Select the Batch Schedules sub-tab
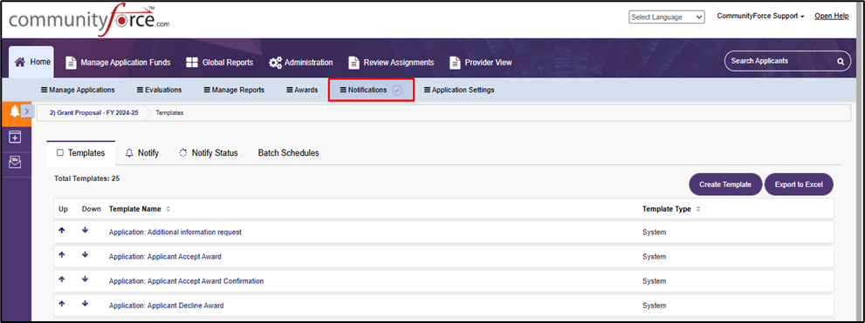This screenshot has height=323, width=865. pyautogui.click(x=289, y=153)
